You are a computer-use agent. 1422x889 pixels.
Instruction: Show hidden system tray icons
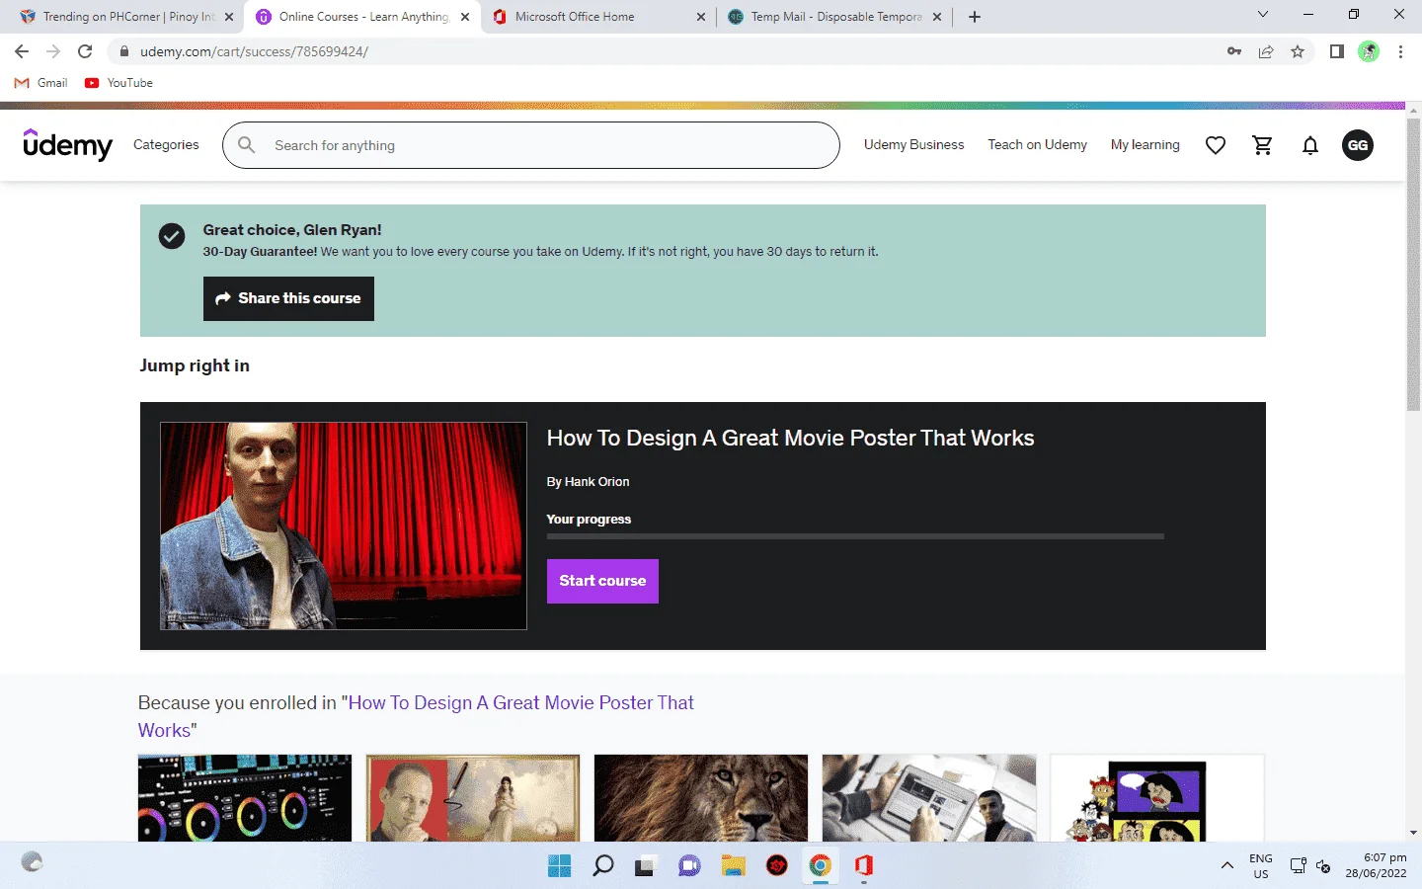(x=1226, y=866)
